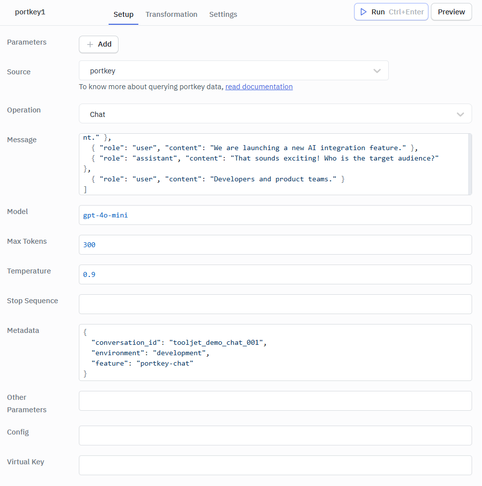
Task: Click the empty Stop Sequence field
Action: click(x=275, y=304)
